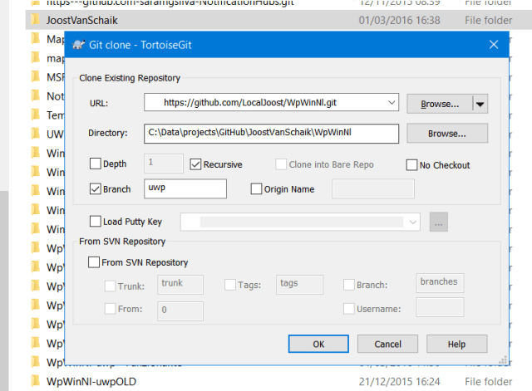Click the WpWinNl-uwpOLD folder icon
532x391 pixels.
click(34, 381)
